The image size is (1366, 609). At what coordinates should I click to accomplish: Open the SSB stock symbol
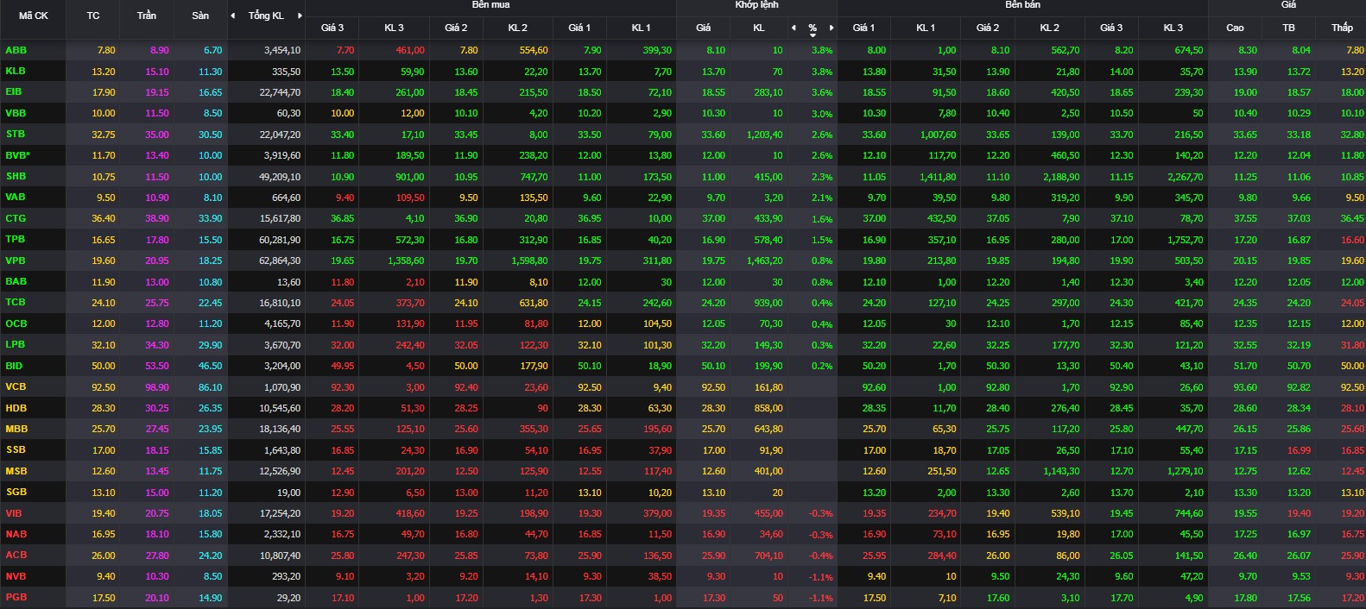pos(16,449)
